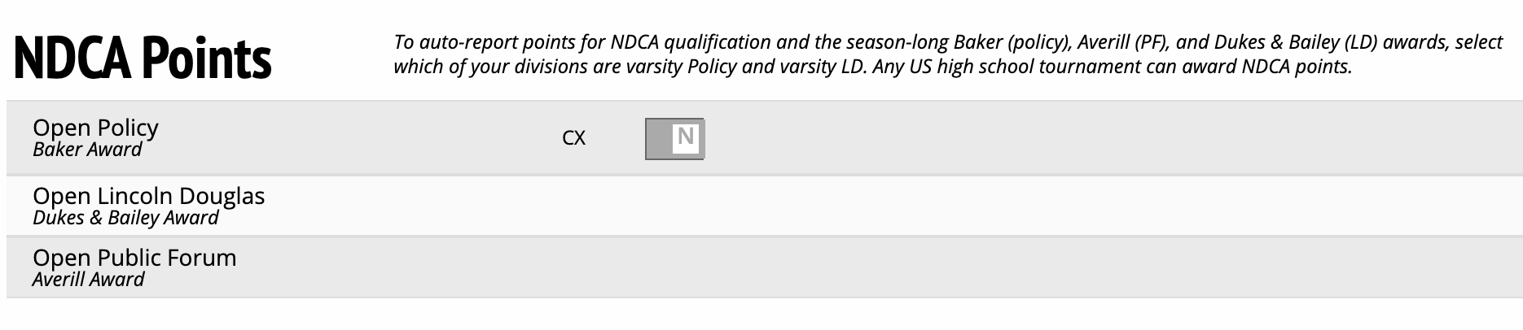
Task: Click the CX division label
Action: tap(573, 138)
